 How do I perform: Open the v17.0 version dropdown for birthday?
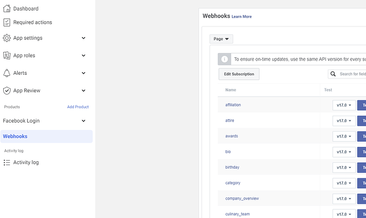tap(344, 168)
